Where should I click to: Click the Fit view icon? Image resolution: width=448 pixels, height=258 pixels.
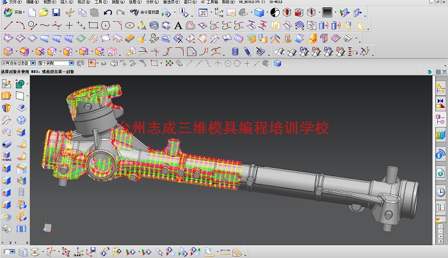203,13
